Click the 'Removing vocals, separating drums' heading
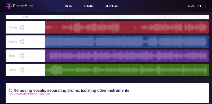The height and width of the screenshot is (104, 212). click(71, 90)
